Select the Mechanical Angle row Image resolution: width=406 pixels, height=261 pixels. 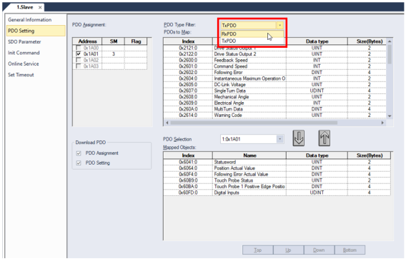point(274,97)
